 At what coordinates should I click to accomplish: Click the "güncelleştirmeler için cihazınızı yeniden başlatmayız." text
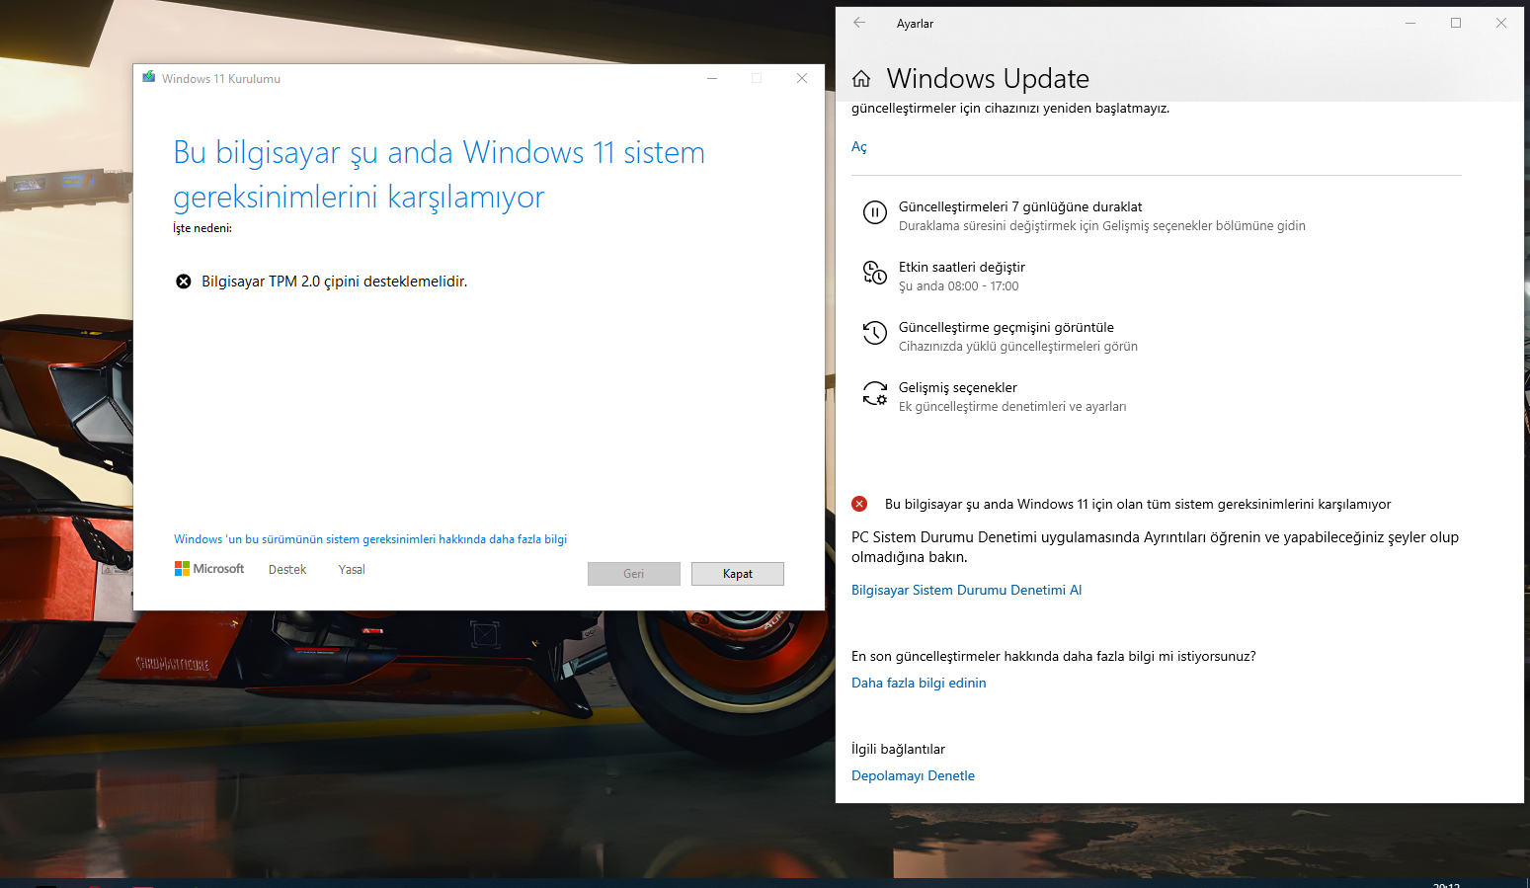coord(1010,109)
